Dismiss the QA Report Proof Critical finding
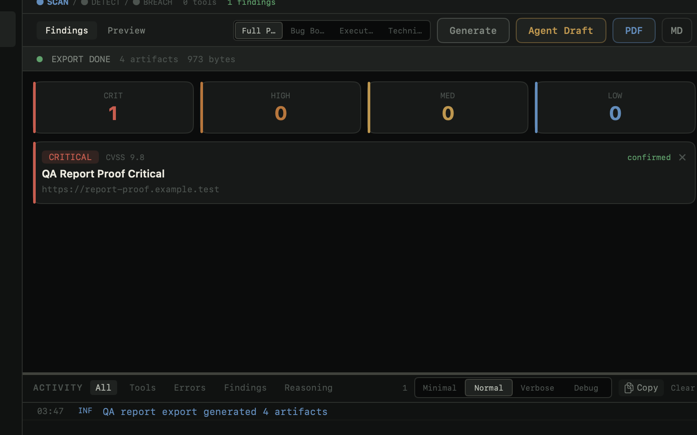This screenshot has height=435, width=697. pyautogui.click(x=682, y=157)
